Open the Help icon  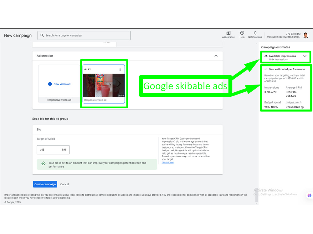(242, 33)
